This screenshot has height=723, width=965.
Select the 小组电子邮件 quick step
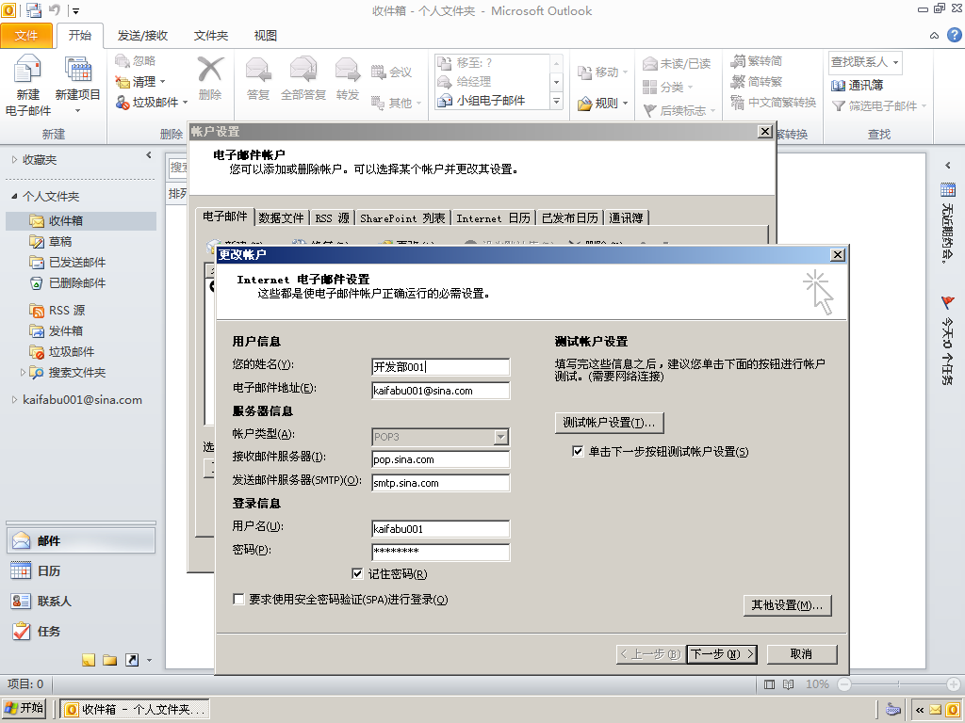point(491,100)
